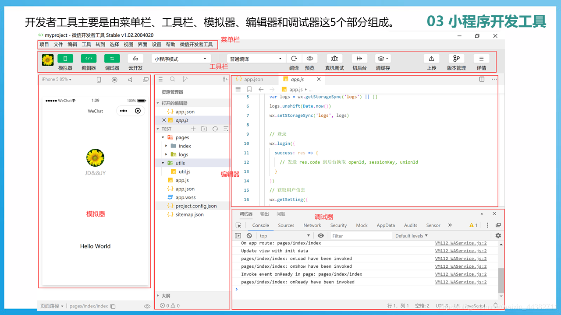Toggle the simulator mute speaker icon
The image size is (561, 315).
(130, 80)
